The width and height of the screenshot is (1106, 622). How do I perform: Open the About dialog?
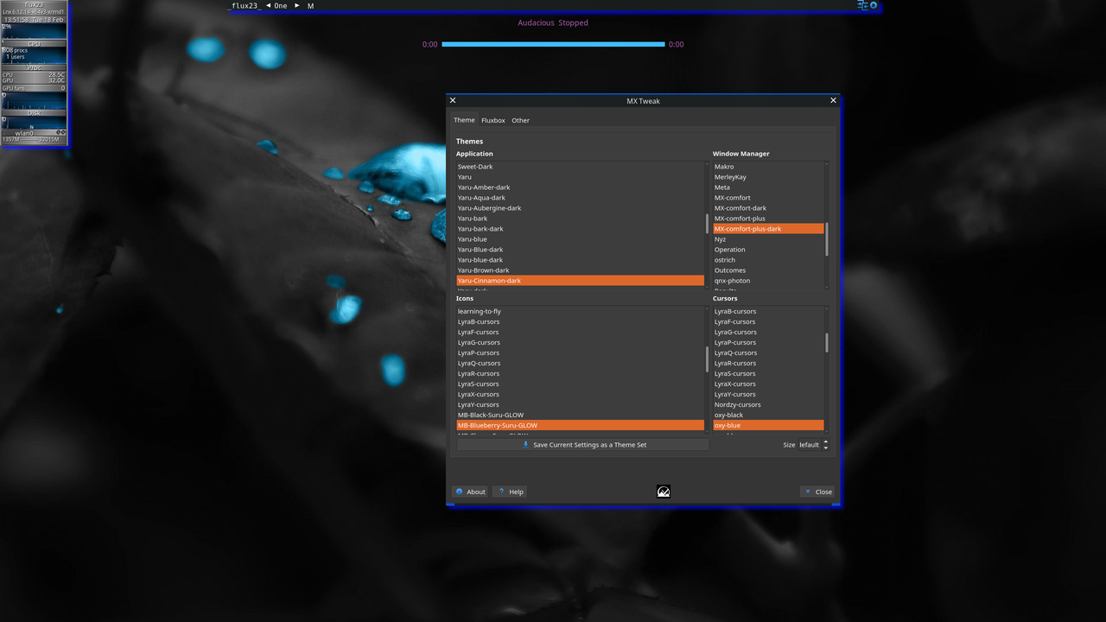coord(470,492)
